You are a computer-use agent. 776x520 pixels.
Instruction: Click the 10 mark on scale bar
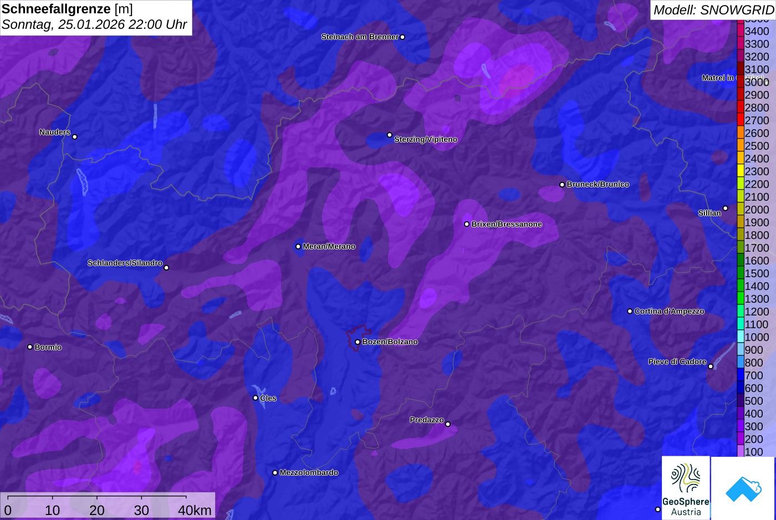[x=53, y=511]
